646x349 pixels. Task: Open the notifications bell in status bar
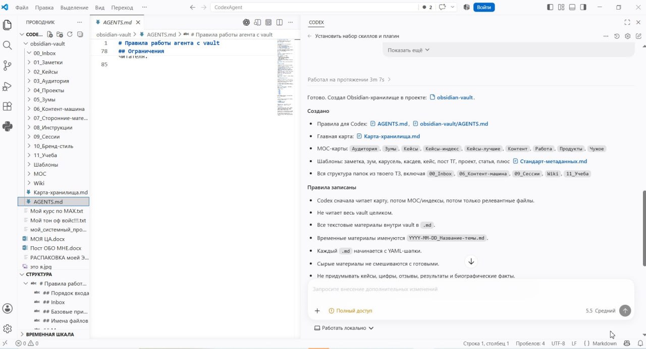[640, 343]
